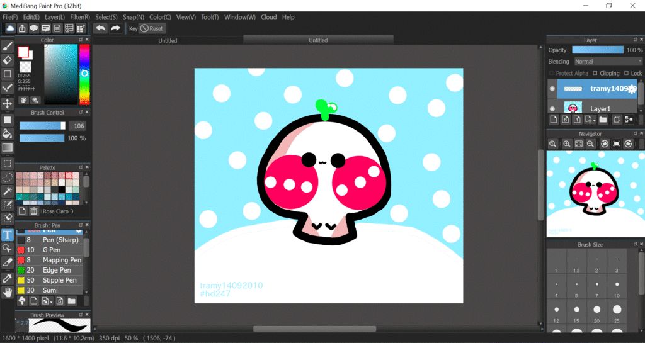Zoom in using the Navigator magnifier plus
645x343 pixels.
tap(566, 143)
